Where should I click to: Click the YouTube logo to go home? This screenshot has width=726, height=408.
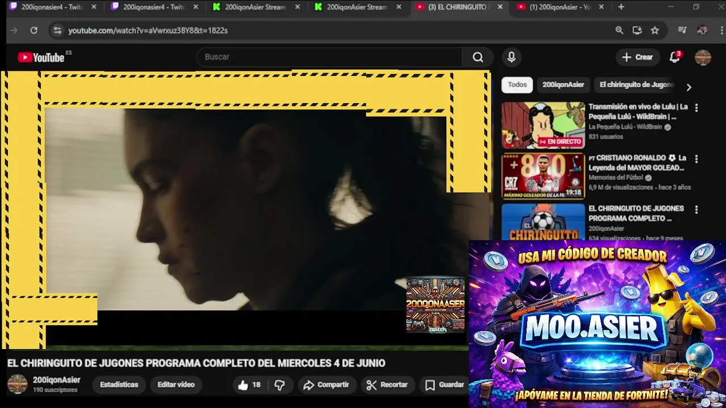point(41,57)
